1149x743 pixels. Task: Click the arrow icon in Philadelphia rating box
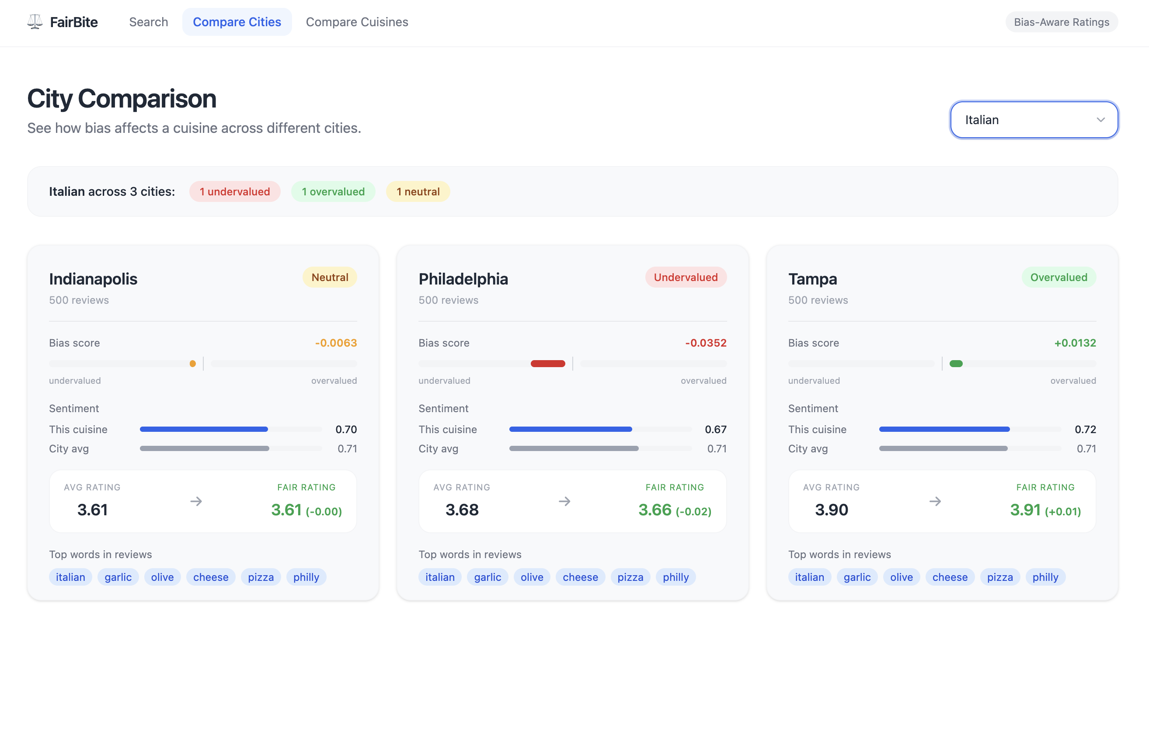(564, 501)
